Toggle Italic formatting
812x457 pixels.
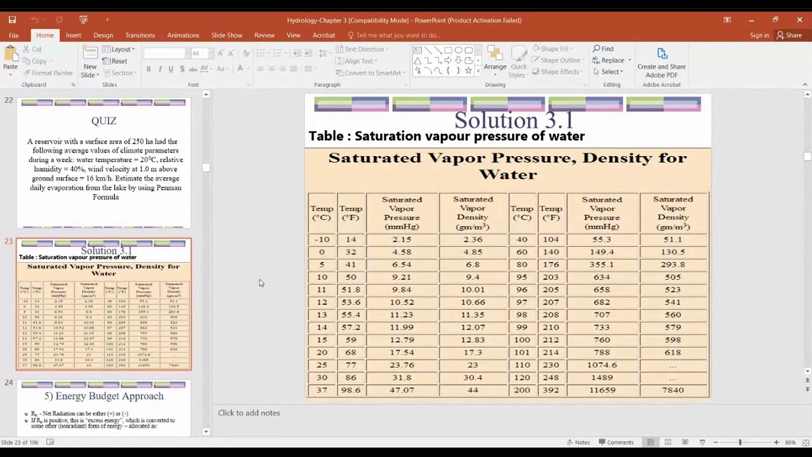160,69
